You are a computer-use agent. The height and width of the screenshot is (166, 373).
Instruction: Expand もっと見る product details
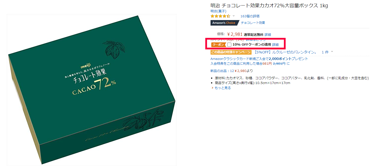[221, 88]
